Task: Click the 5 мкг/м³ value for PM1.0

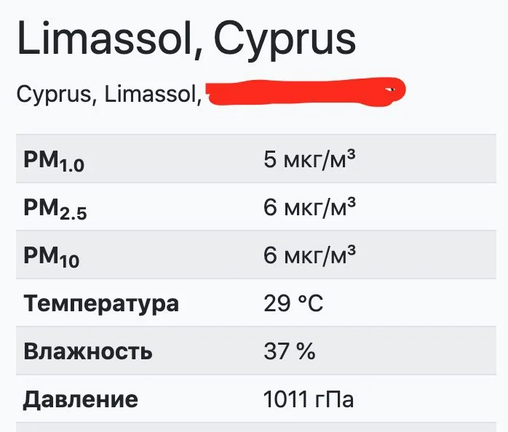Action: (309, 159)
